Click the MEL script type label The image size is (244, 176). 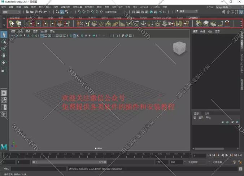[6, 168]
